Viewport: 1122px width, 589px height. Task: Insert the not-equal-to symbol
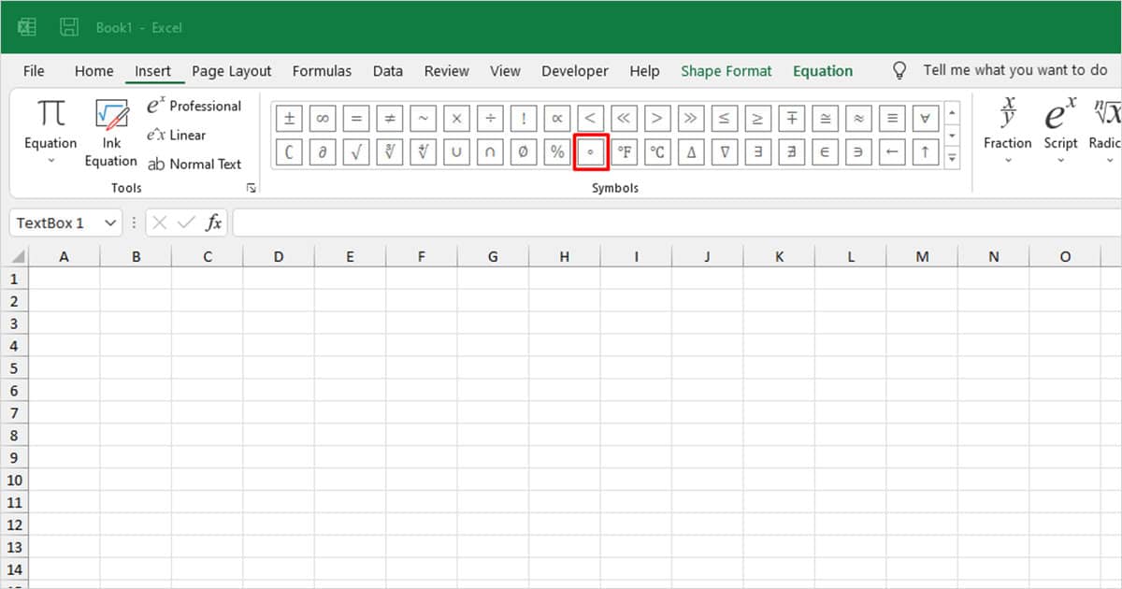[390, 118]
